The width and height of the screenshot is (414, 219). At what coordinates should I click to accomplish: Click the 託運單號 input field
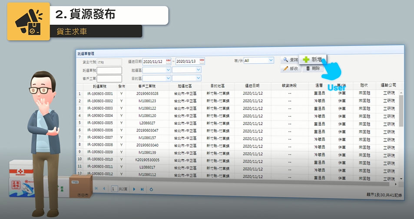coord(109,70)
